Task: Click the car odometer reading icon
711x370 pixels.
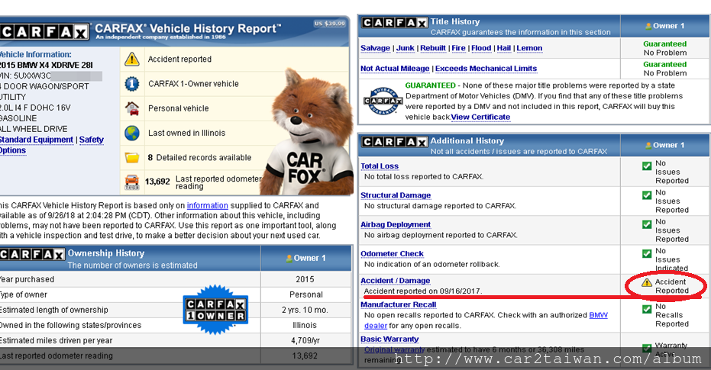Action: click(x=132, y=182)
